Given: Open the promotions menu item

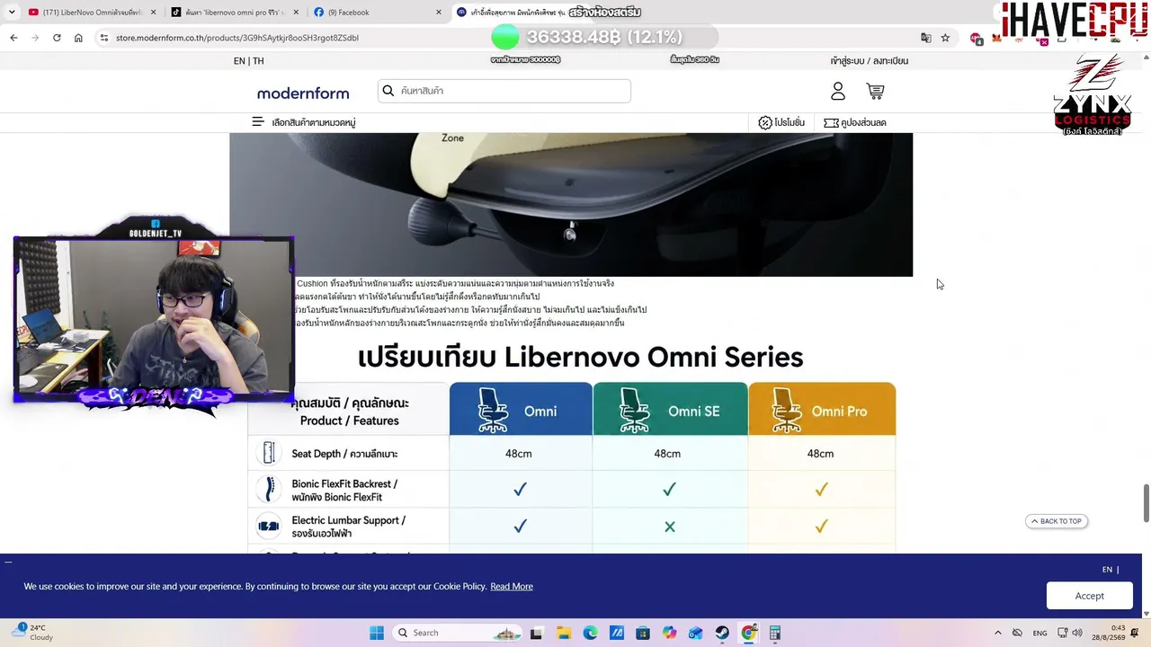Looking at the screenshot, I should pyautogui.click(x=781, y=122).
